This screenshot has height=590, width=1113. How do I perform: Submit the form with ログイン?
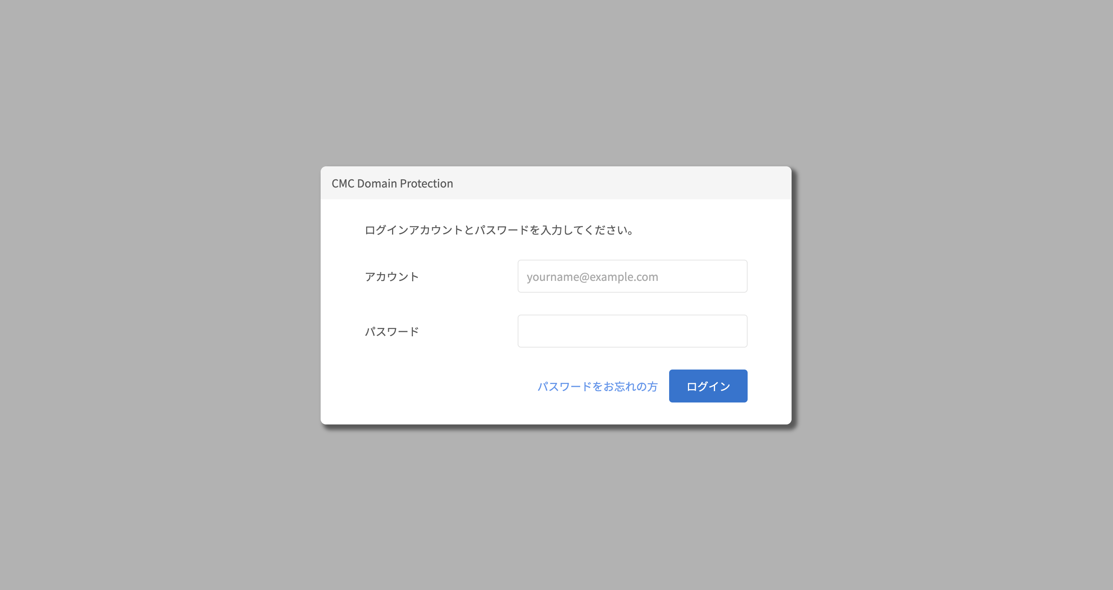click(708, 386)
